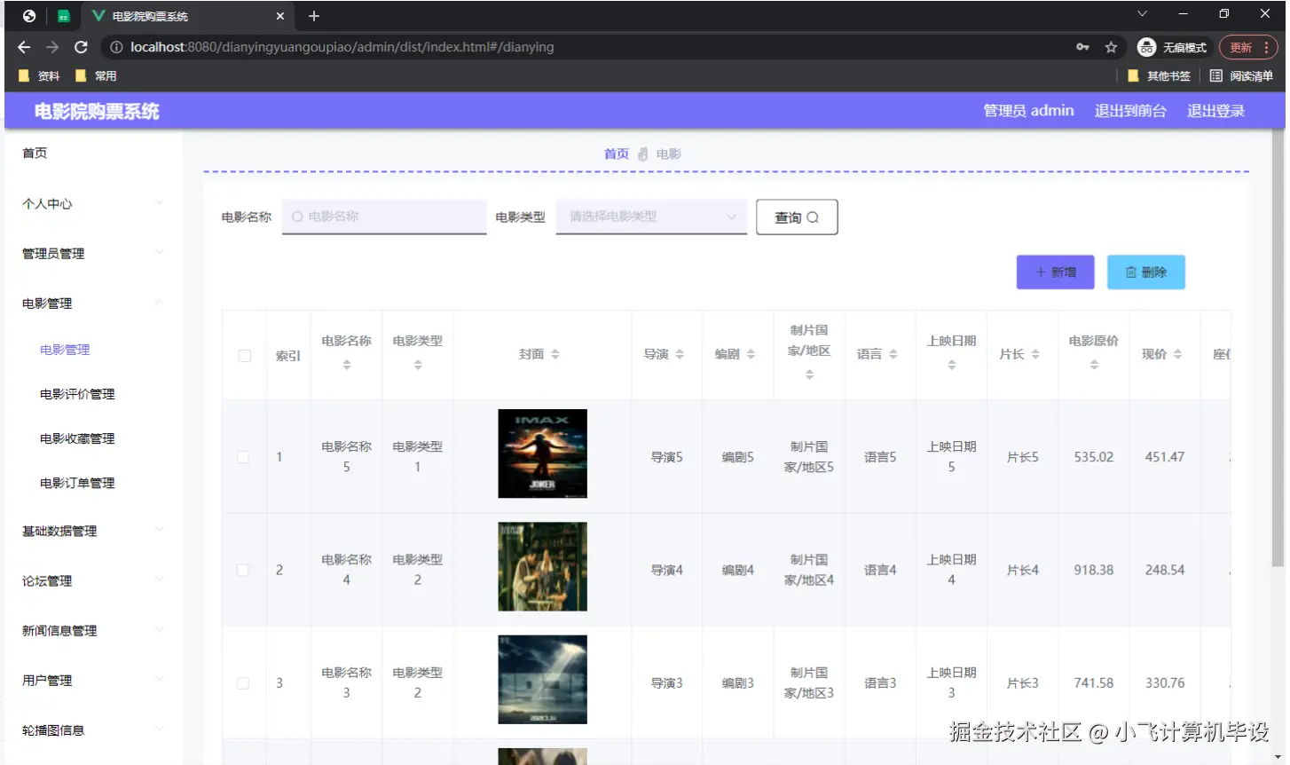Expand the 论坛管理 sidebar menu
1290x765 pixels.
tap(93, 580)
